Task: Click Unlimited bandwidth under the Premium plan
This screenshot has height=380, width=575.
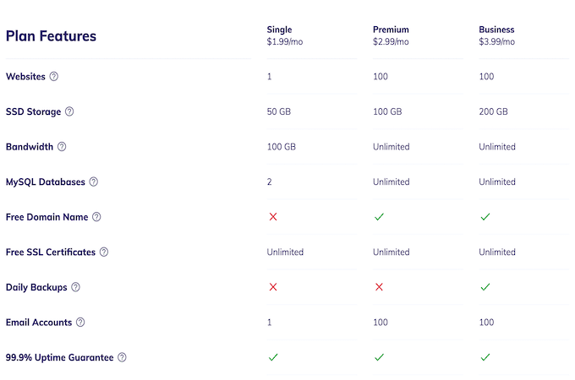Action: 391,146
